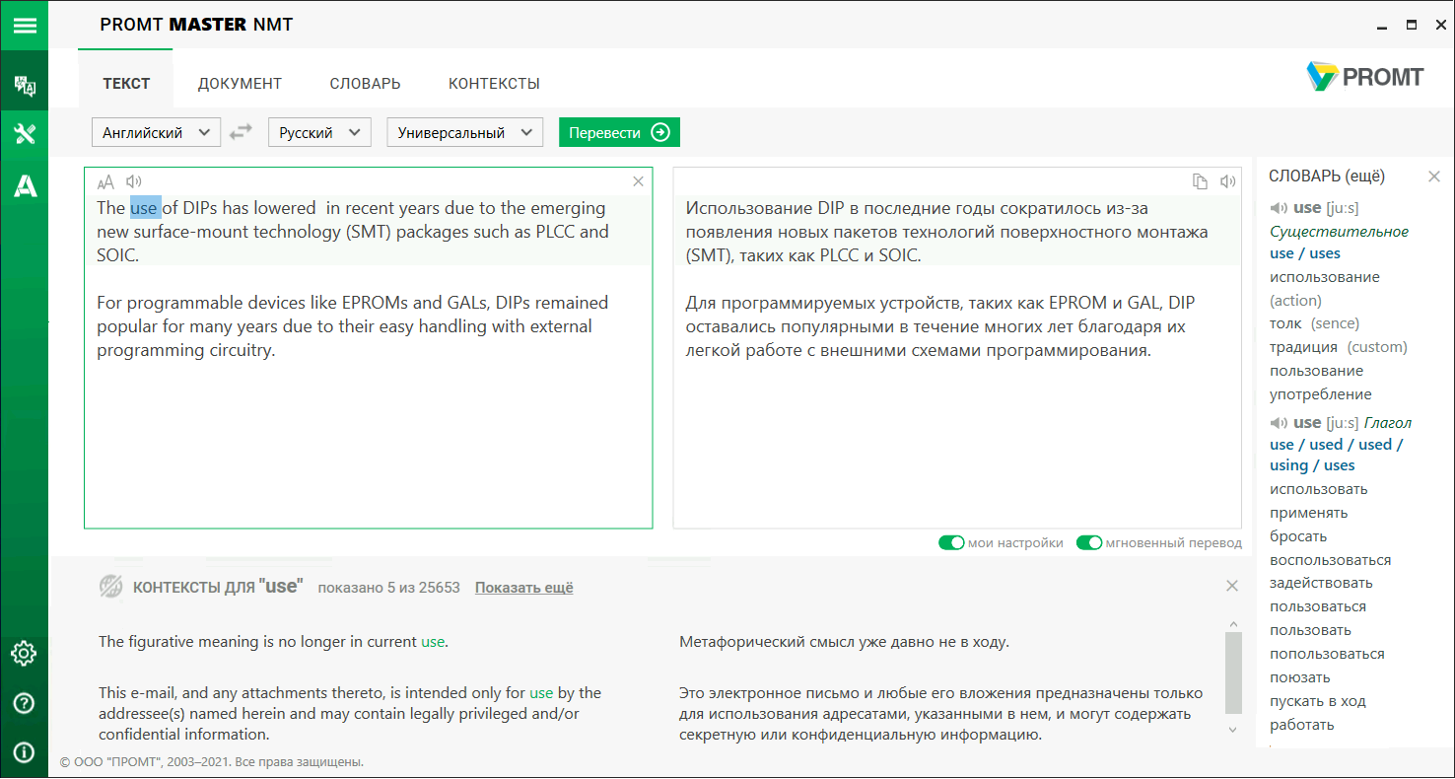This screenshot has height=779, width=1455.
Task: Select the dictionary translation "бросать"
Action: coord(1298,536)
